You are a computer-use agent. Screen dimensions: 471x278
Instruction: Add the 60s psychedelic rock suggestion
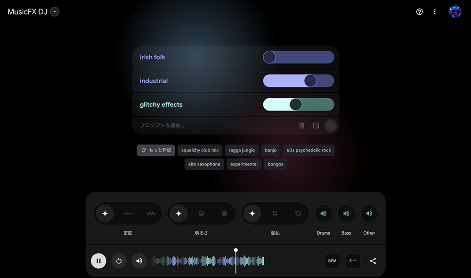tap(309, 150)
